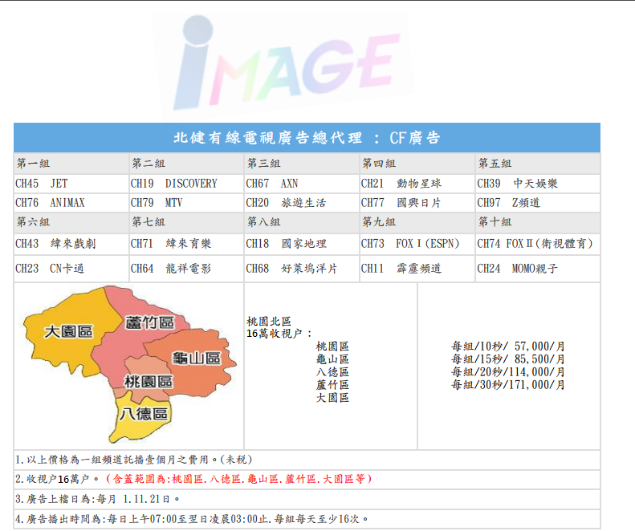Click the '第一組' group header cell
Viewport: 635px width, 531px height.
(x=71, y=164)
